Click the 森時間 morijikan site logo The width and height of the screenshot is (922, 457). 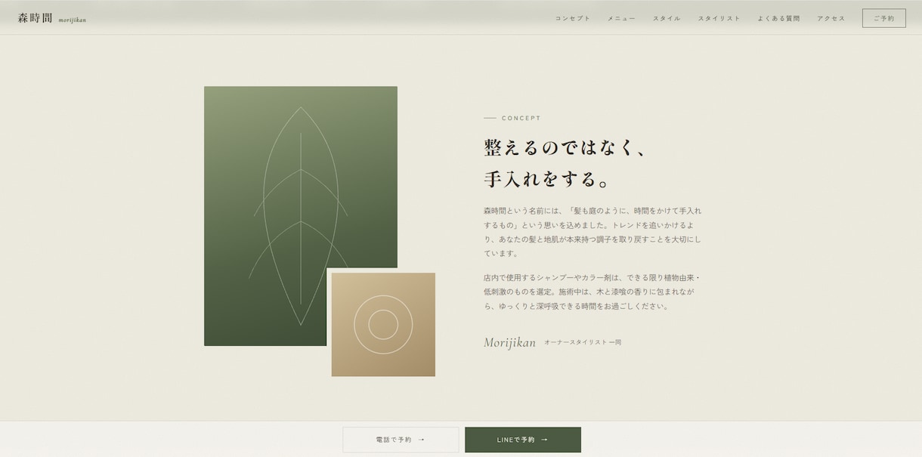coord(52,18)
